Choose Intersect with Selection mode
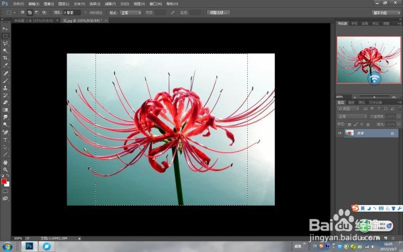 (x=44, y=12)
